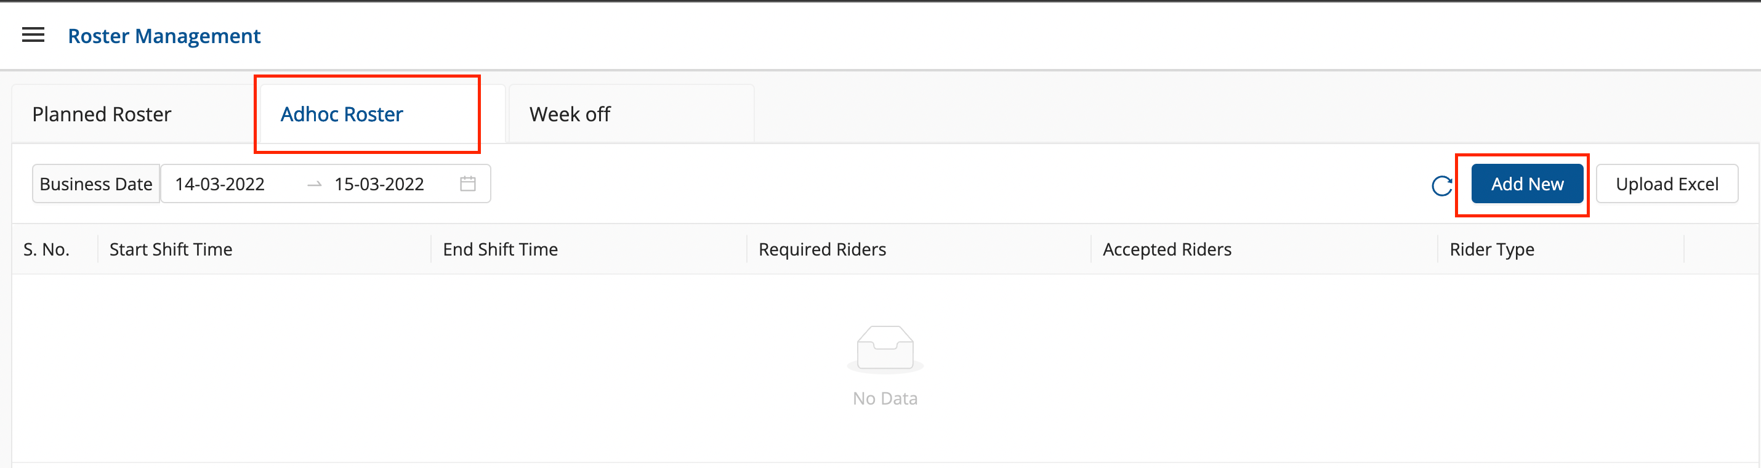The height and width of the screenshot is (468, 1761).
Task: Click the Upload Excel button
Action: [1666, 184]
